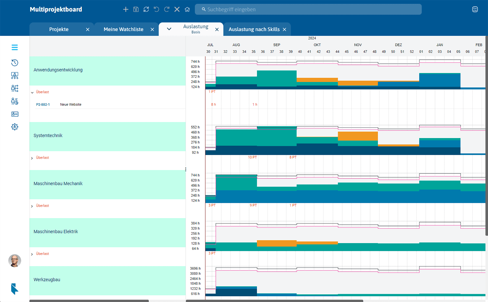Image resolution: width=488 pixels, height=302 pixels.
Task: Click the refresh sync icon
Action: (x=146, y=9)
